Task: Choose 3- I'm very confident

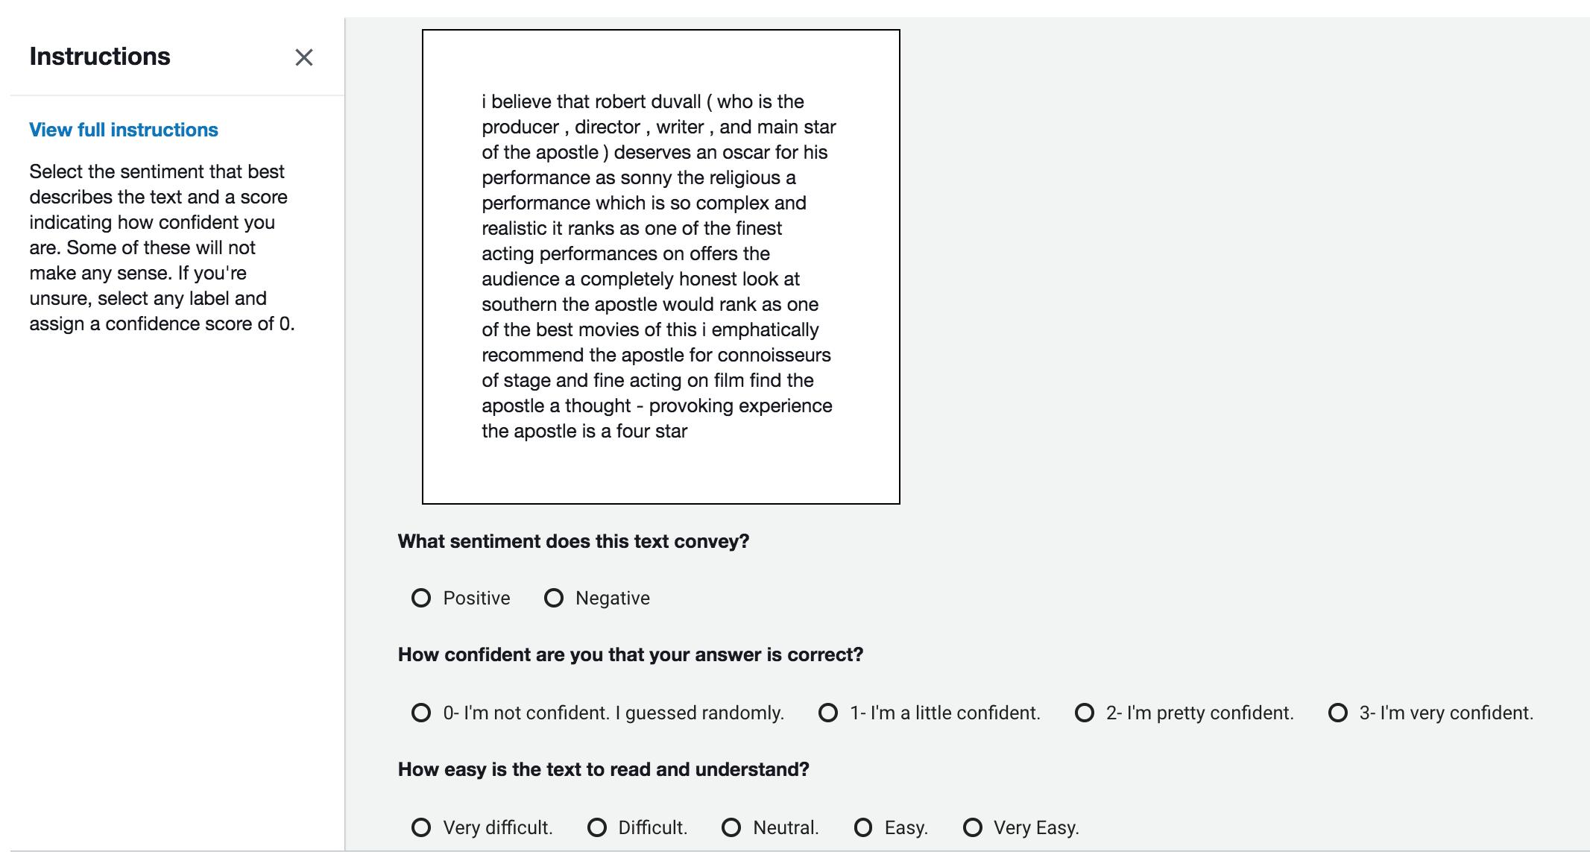Action: [1338, 713]
